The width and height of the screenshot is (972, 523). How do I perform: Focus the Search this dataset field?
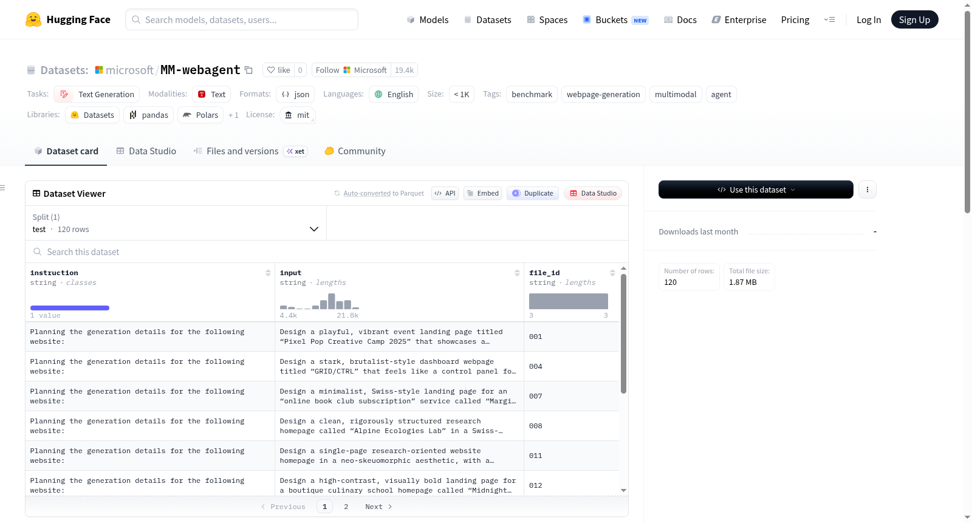tap(327, 251)
